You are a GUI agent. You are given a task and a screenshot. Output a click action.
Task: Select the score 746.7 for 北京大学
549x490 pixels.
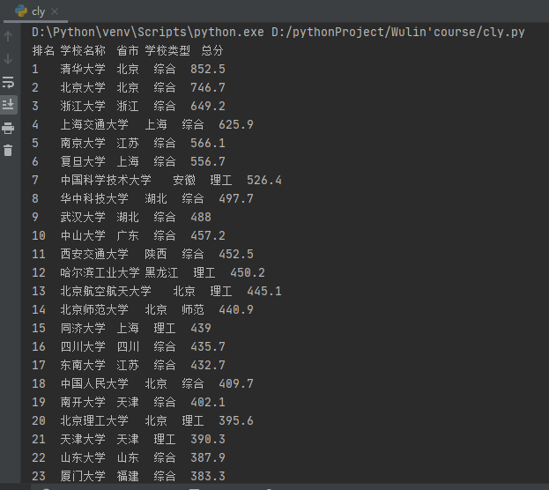click(x=208, y=87)
